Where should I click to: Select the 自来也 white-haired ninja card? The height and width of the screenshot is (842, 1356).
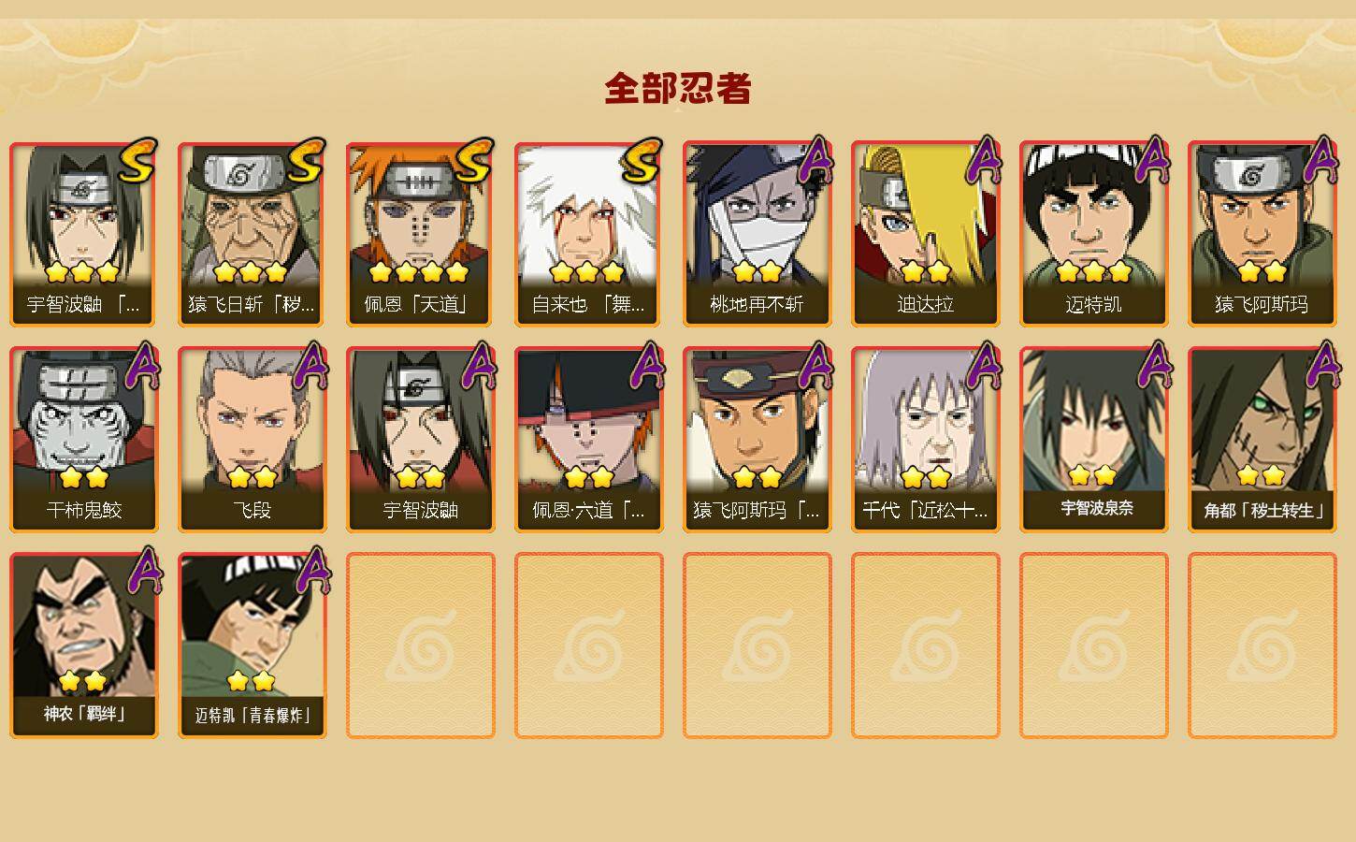point(589,234)
